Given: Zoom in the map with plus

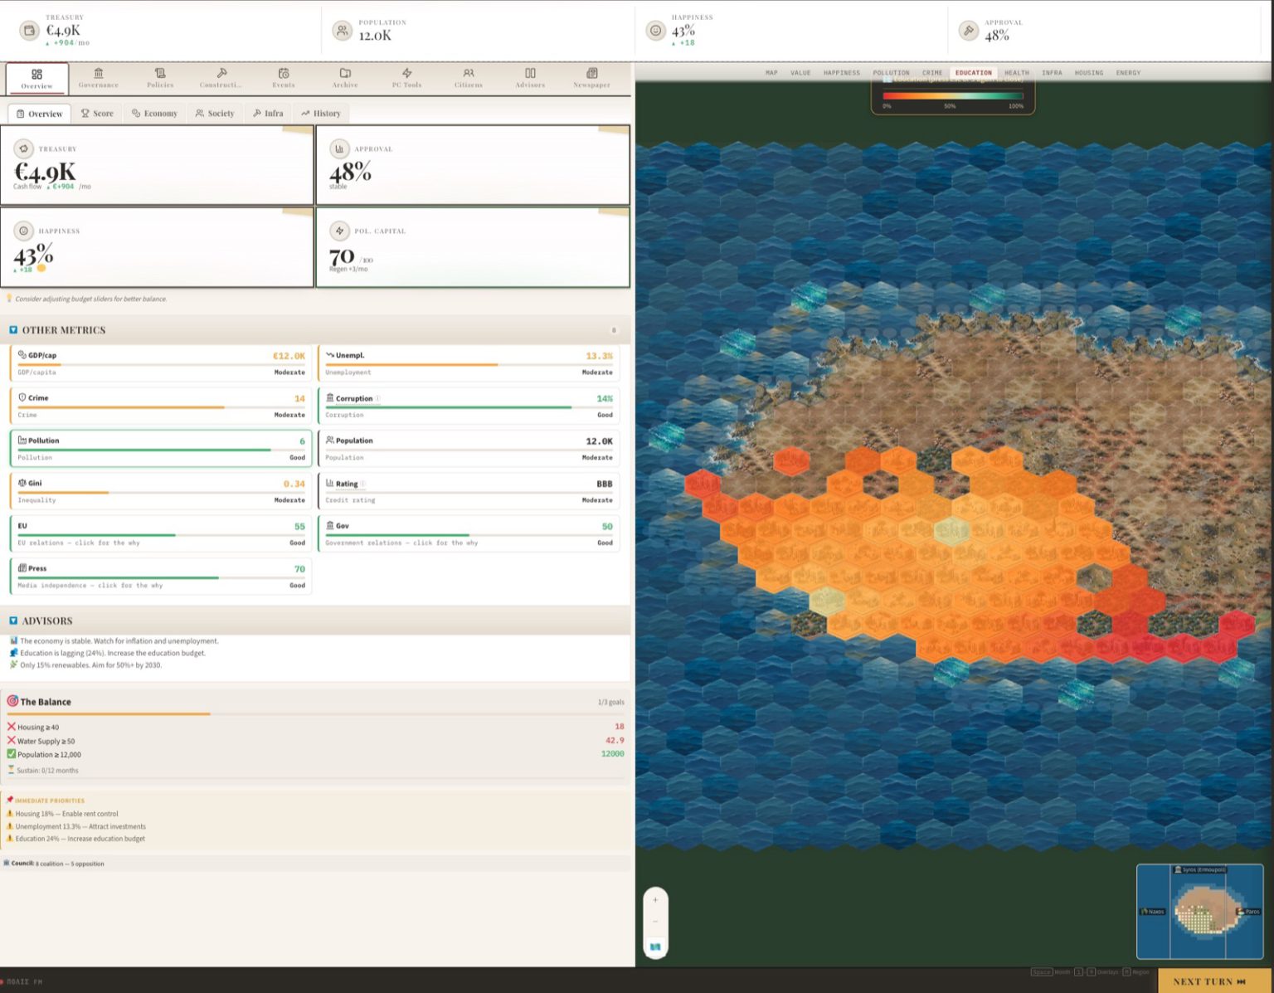Looking at the screenshot, I should point(655,899).
